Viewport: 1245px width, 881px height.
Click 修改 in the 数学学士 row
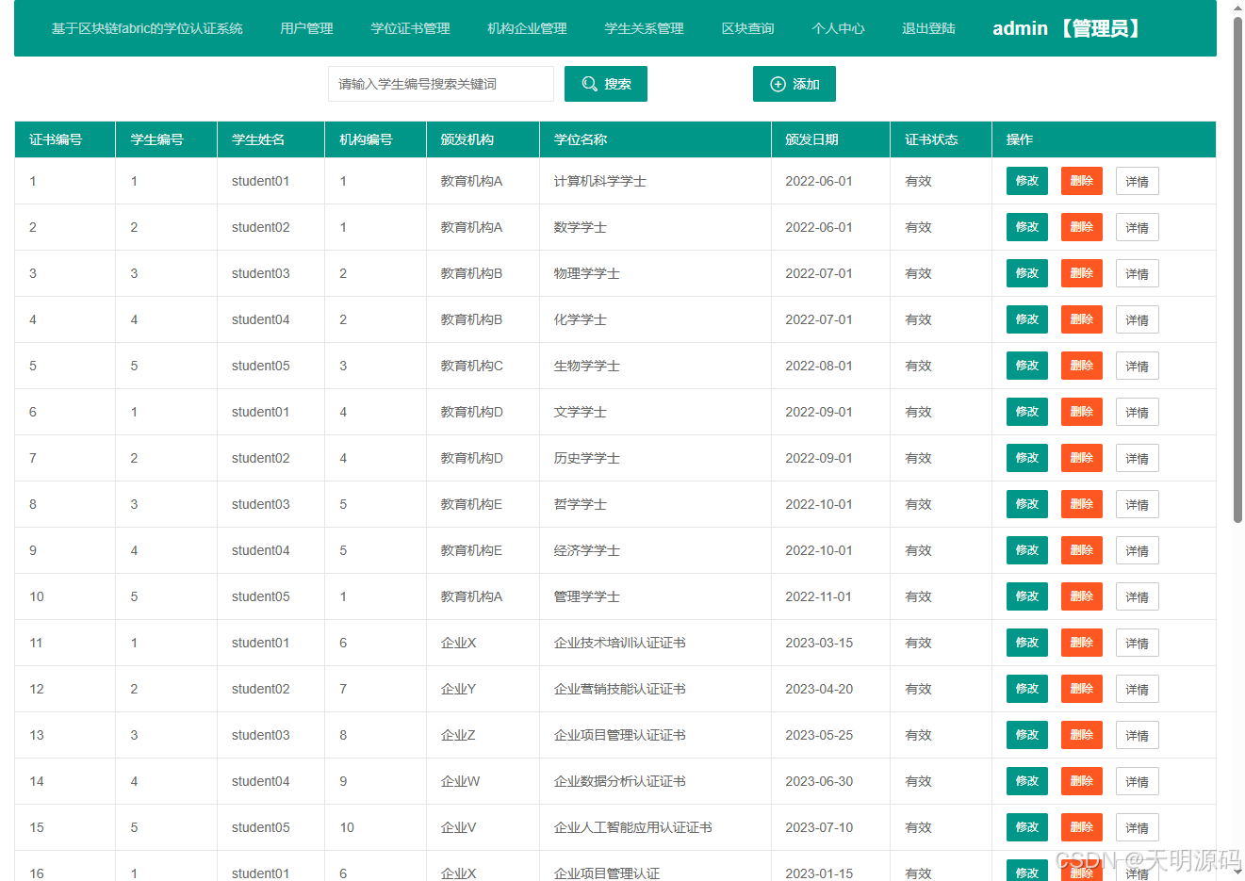(x=1027, y=227)
